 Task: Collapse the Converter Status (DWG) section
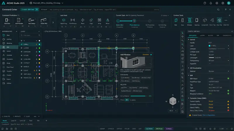(189, 98)
